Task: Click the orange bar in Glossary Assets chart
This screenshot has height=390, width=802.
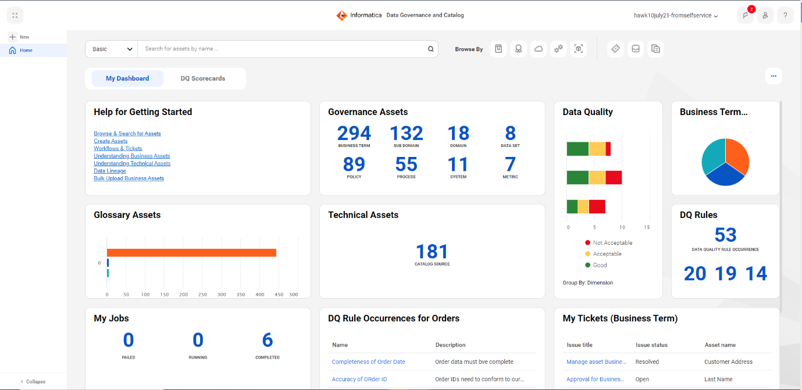Action: pyautogui.click(x=191, y=252)
